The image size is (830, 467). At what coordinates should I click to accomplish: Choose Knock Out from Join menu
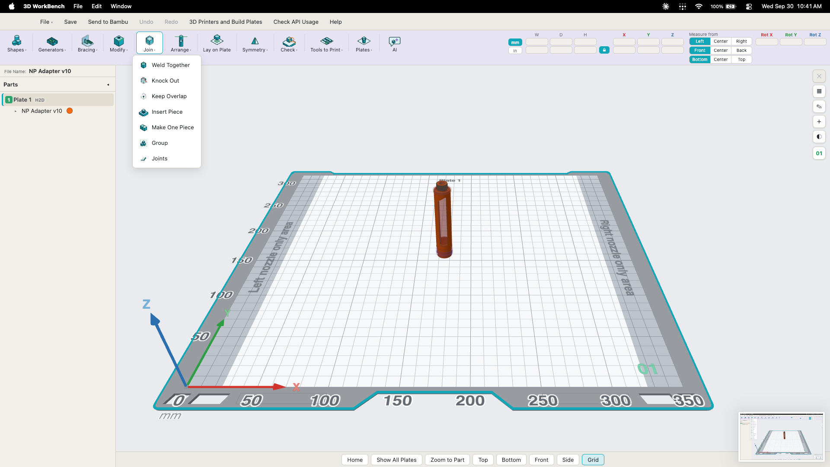point(166,81)
